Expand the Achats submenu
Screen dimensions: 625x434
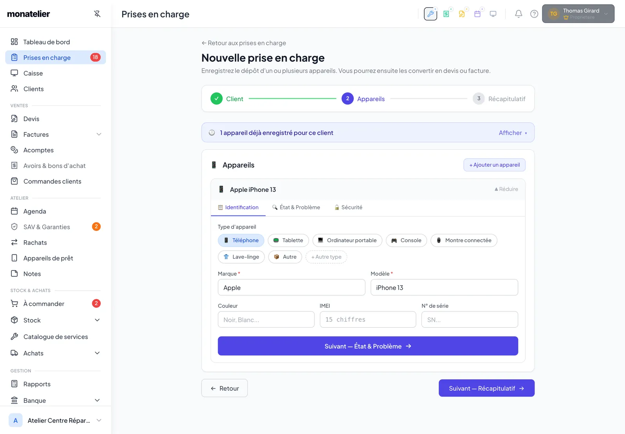click(x=97, y=353)
